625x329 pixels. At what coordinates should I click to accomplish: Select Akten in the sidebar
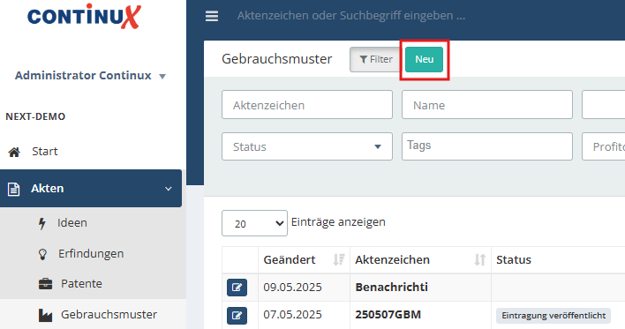90,189
